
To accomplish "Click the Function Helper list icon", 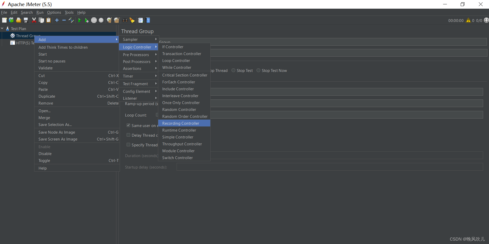I will pyautogui.click(x=140, y=20).
